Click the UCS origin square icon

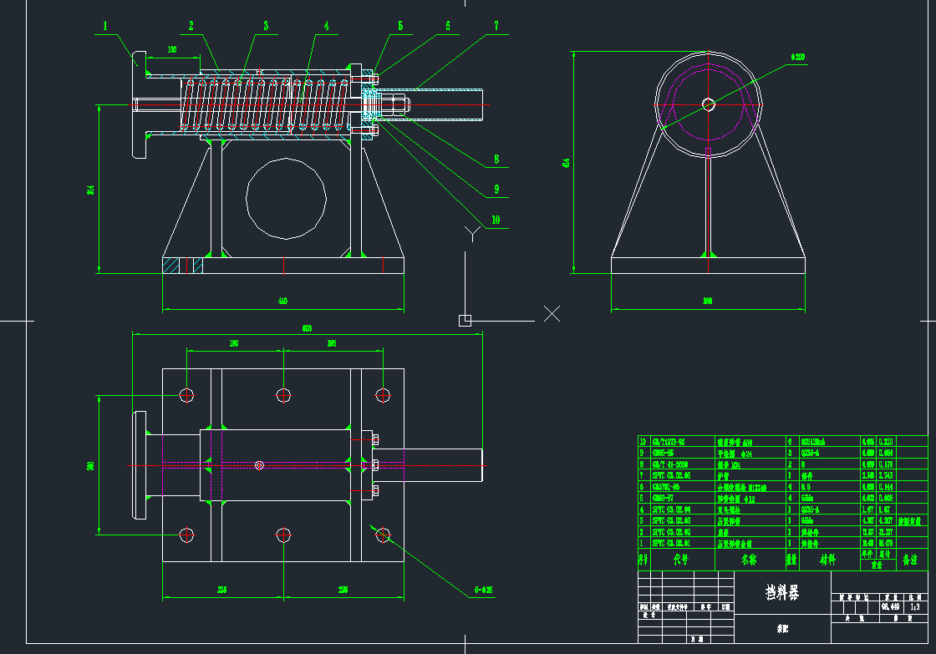[x=465, y=320]
